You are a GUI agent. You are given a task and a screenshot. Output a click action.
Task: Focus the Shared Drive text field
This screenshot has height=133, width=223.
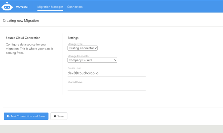coord(106,87)
